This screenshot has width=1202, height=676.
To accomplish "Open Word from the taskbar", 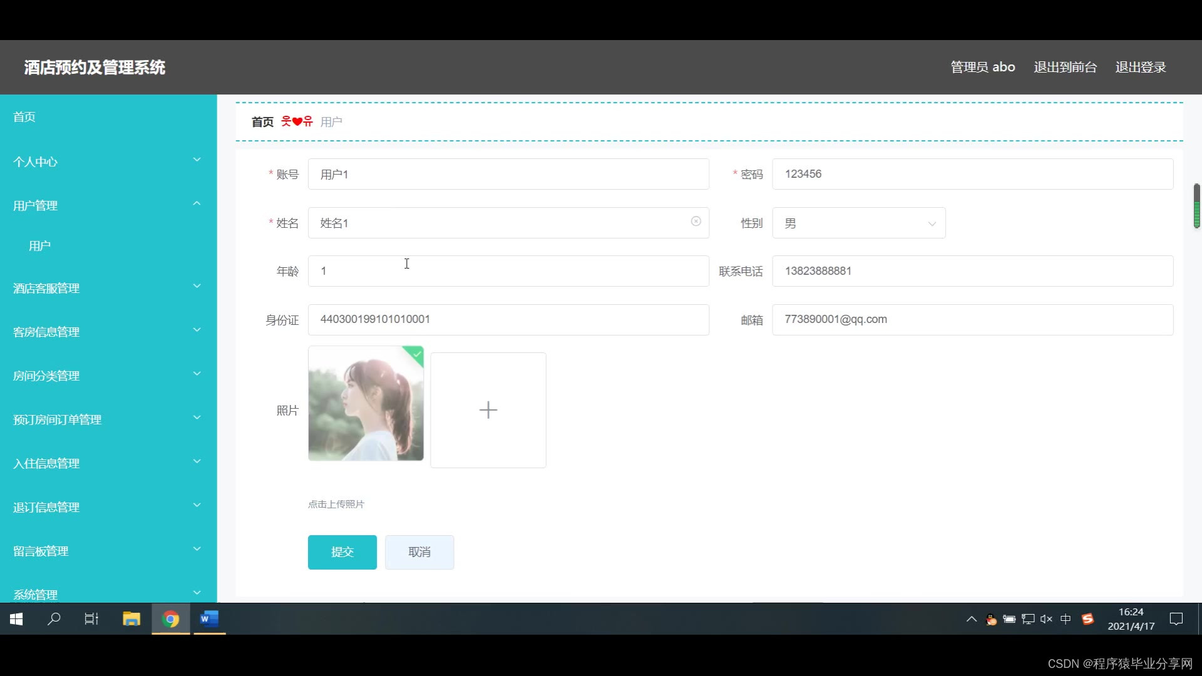I will pos(209,619).
